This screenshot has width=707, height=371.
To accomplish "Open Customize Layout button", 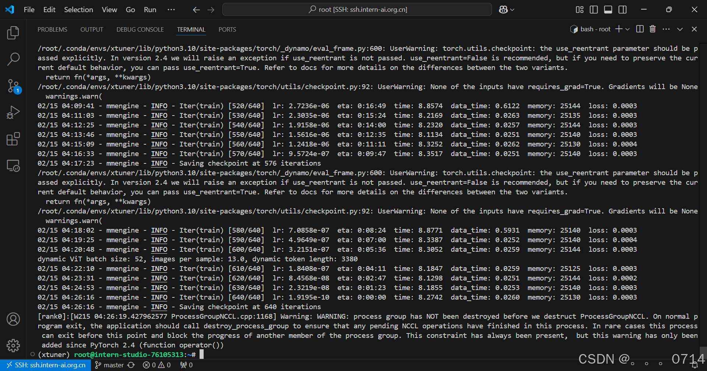I will 580,10.
